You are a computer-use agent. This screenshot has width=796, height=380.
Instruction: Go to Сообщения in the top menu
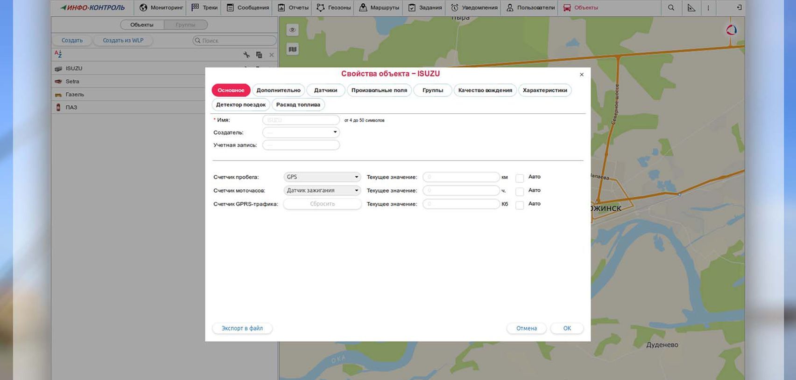[x=247, y=7]
